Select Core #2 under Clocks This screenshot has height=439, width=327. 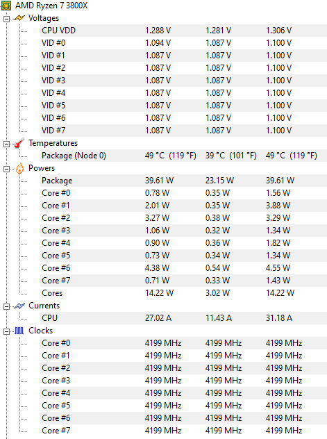tap(183, 368)
